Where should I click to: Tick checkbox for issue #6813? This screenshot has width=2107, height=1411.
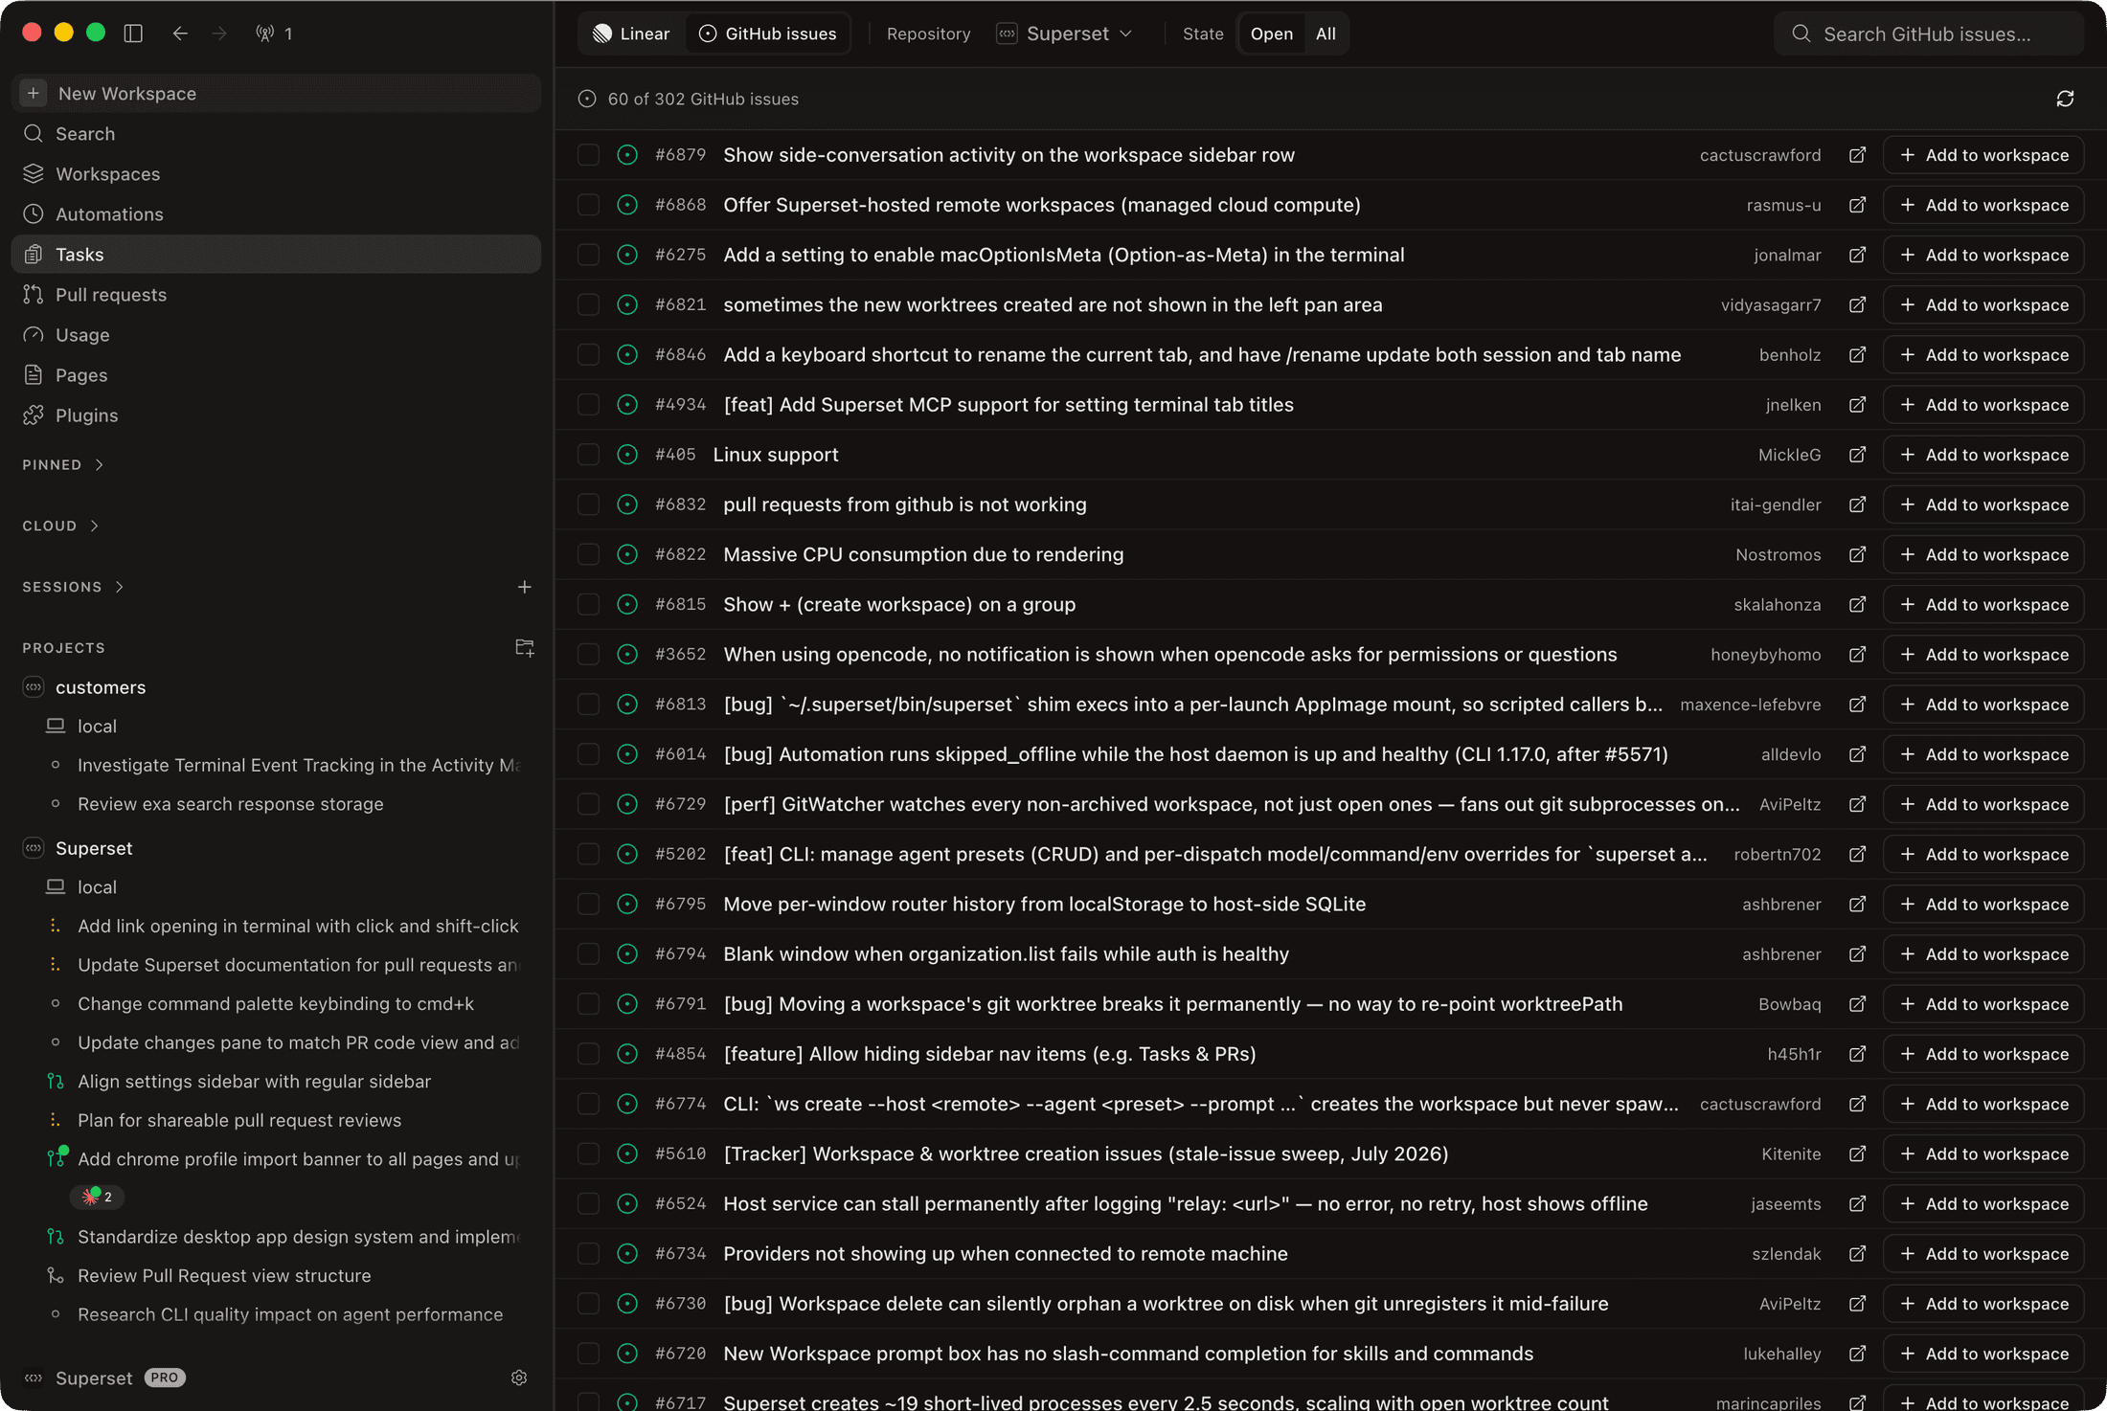click(x=588, y=705)
